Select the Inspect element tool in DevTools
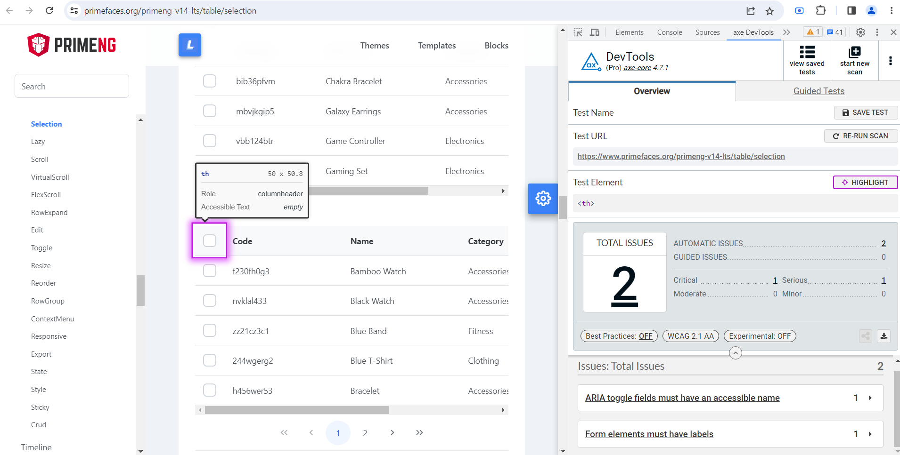Image resolution: width=900 pixels, height=455 pixels. (x=577, y=32)
